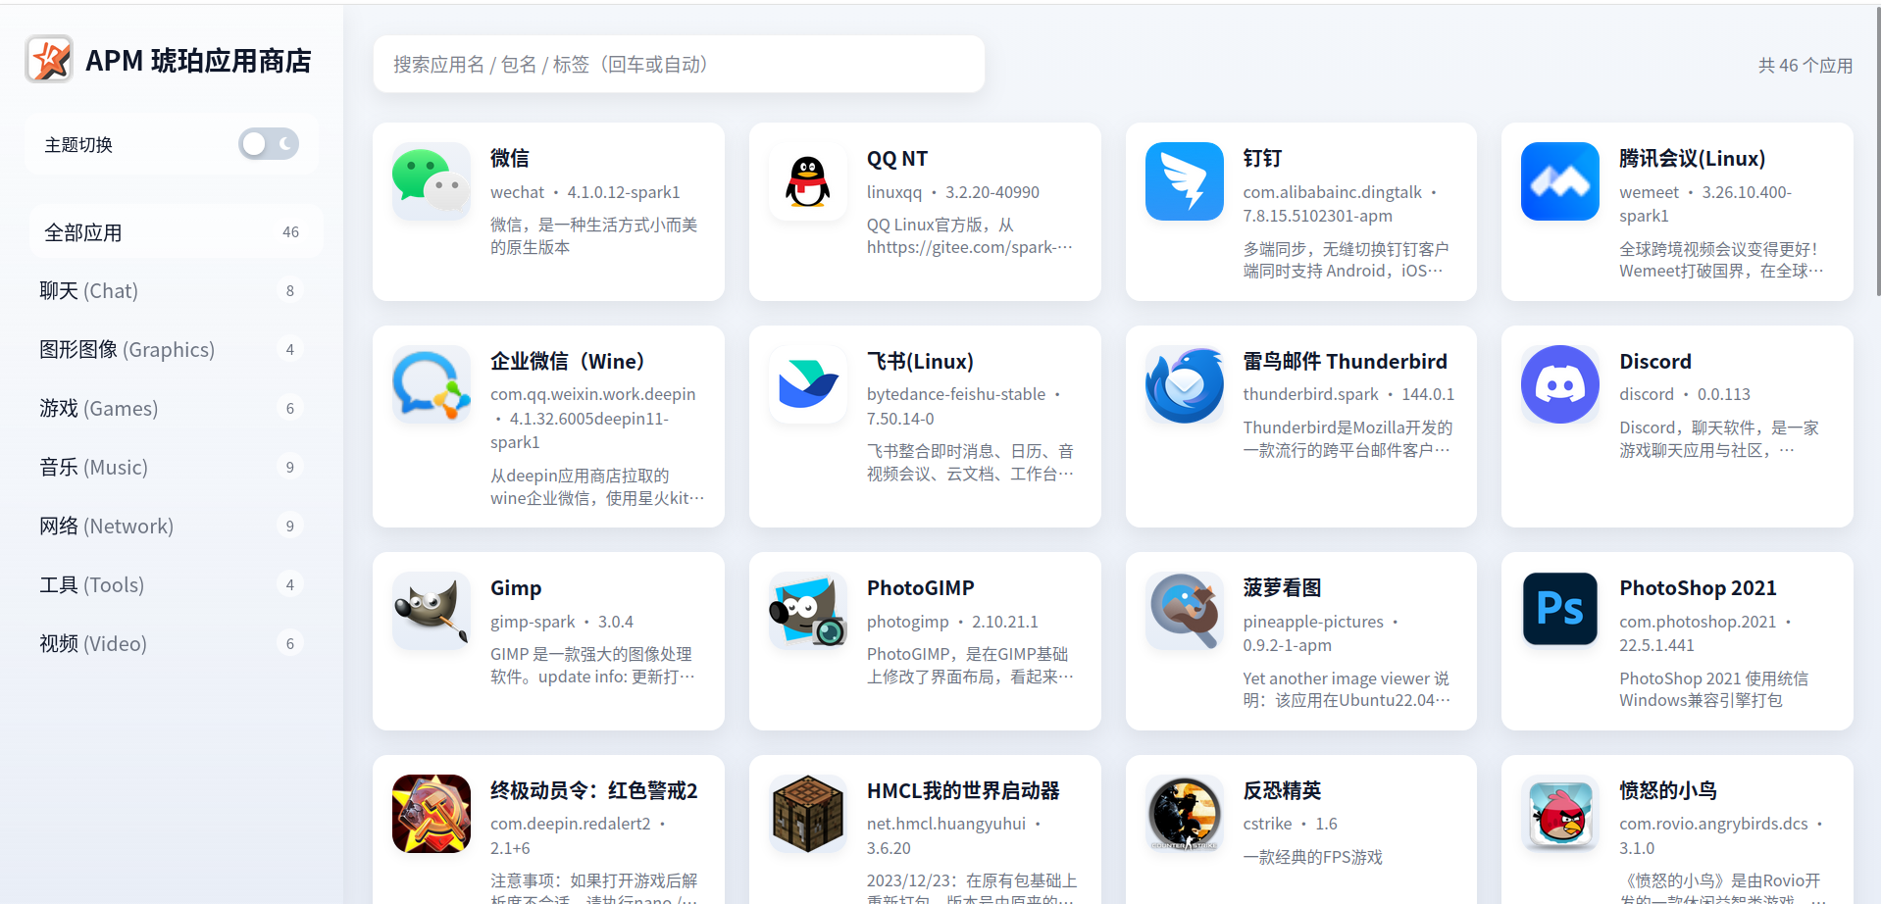
Task: Open the QQ NT penguin icon
Action: tap(808, 181)
